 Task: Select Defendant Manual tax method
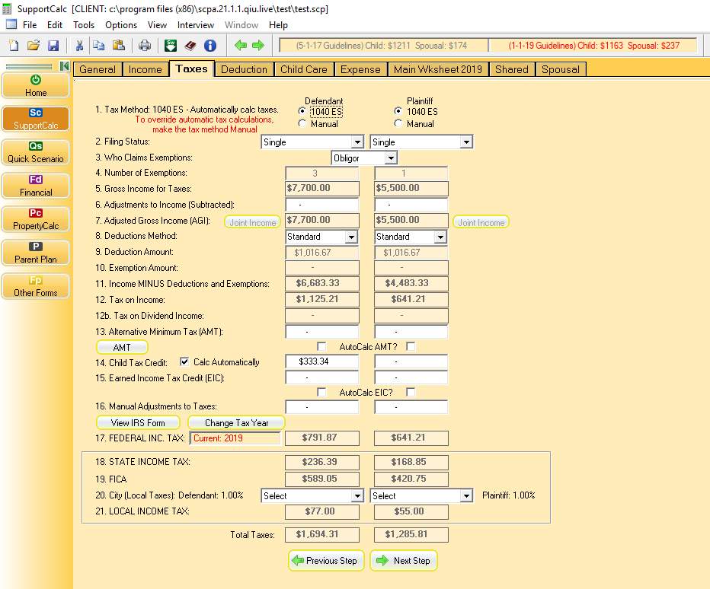(x=302, y=123)
